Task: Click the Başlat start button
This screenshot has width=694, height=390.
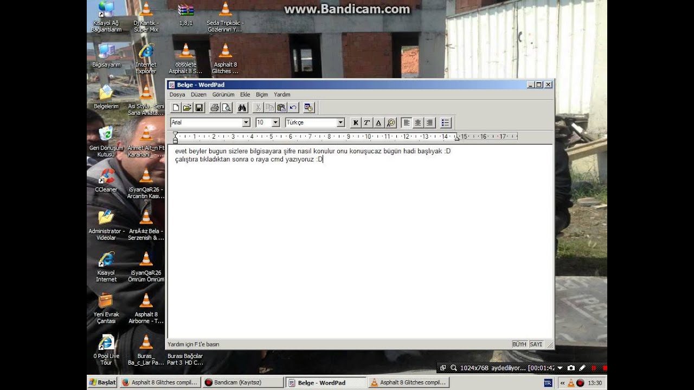Action: coord(102,382)
